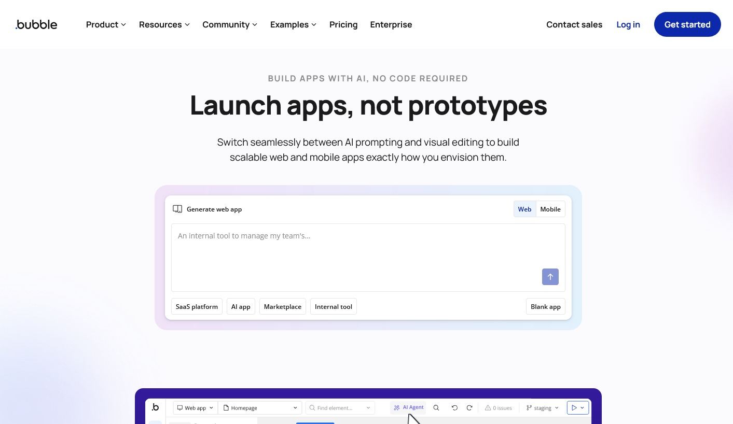
Task: Click the Bubble logo in the header
Action: 36,24
